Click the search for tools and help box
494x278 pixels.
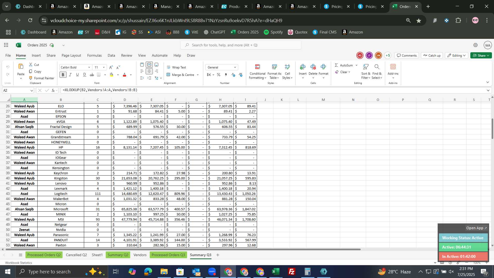coord(241,45)
